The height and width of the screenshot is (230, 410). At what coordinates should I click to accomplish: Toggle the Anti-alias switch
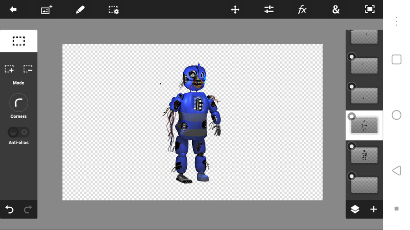(x=19, y=132)
